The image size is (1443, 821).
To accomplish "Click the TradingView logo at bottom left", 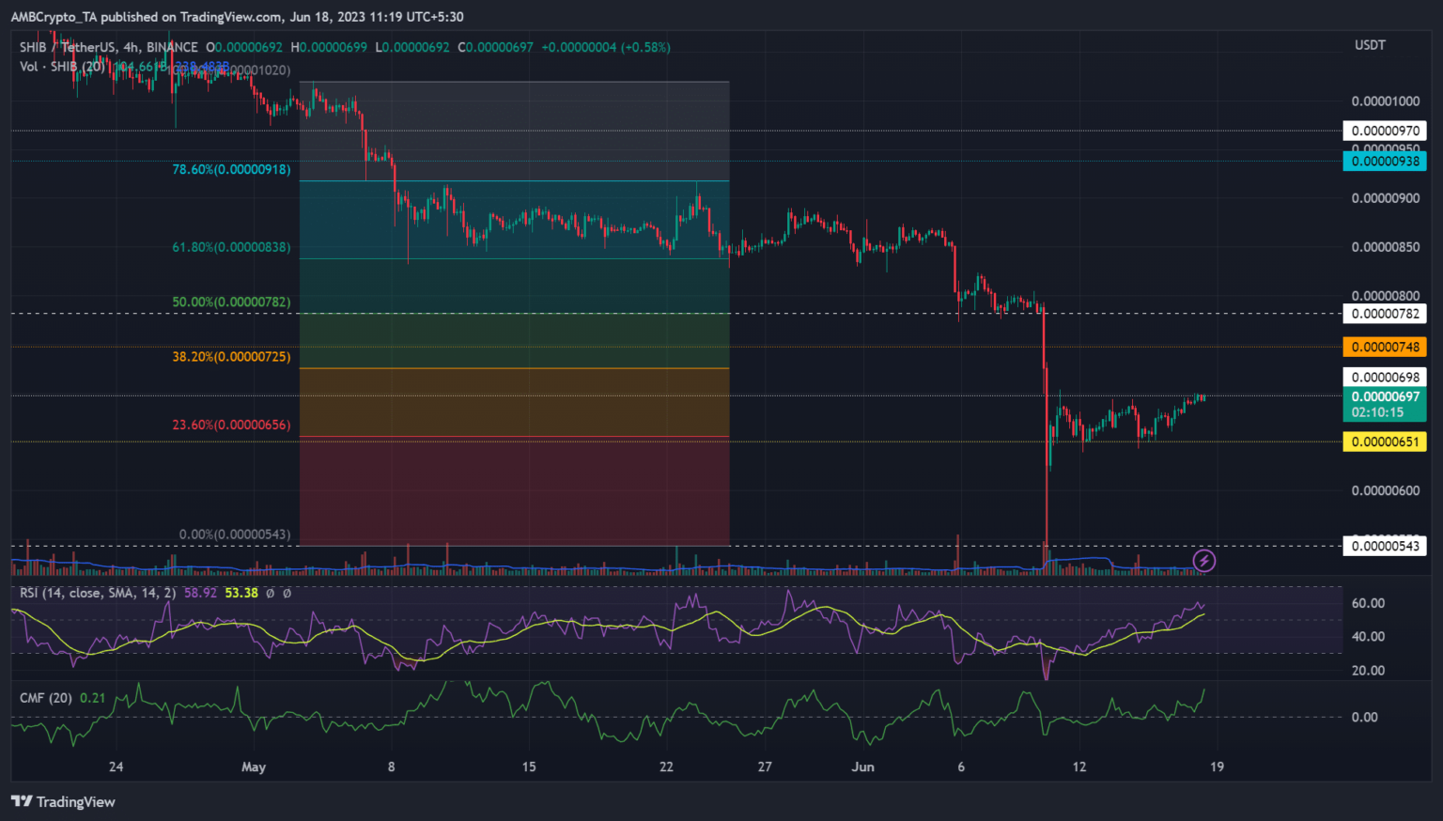I will coord(63,801).
